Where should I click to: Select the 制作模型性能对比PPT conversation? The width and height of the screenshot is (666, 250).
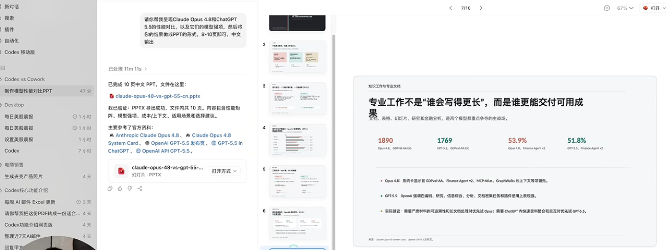point(49,91)
